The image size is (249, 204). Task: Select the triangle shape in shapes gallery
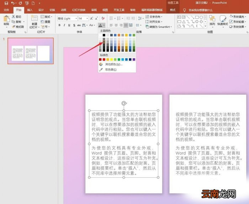click(x=184, y=22)
